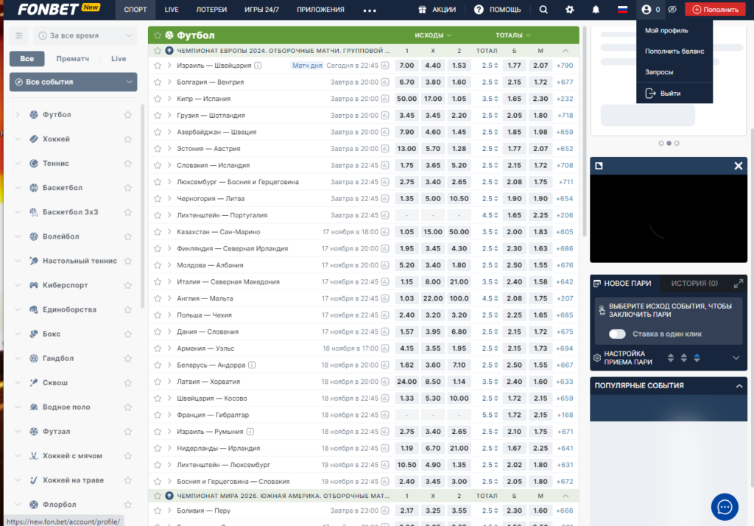Expand НАСТРОЙКА ПРИЕМА ПАРИ chevron
Screen dimensions: 754x526
pyautogui.click(x=736, y=358)
